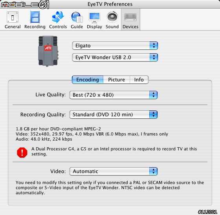The image size is (220, 215).
Task: Open the Elgato manufacturer dropdown
Action: 115,45
